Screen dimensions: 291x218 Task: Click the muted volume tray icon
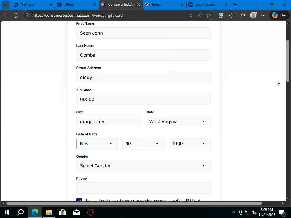[254, 212]
